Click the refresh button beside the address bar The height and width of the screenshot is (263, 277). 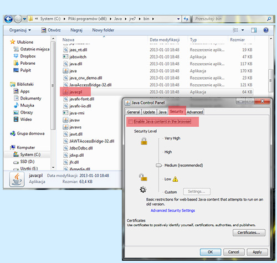point(186,19)
